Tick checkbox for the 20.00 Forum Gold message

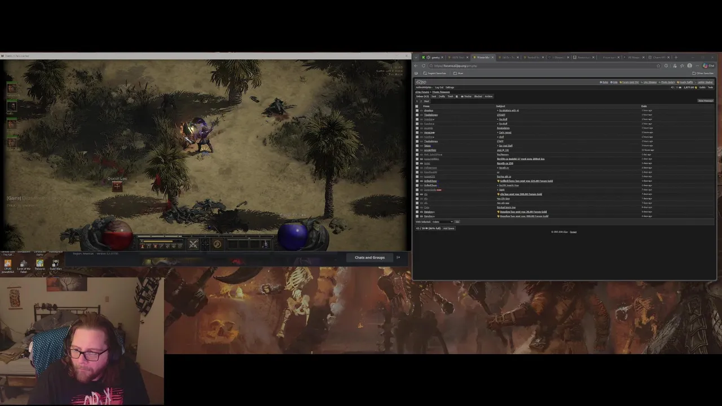point(417,211)
